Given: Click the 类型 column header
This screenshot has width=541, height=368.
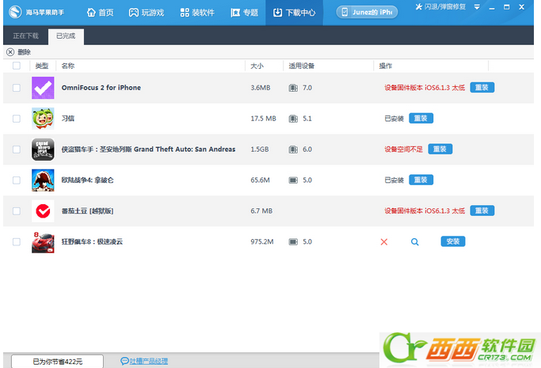Looking at the screenshot, I should tap(42, 66).
